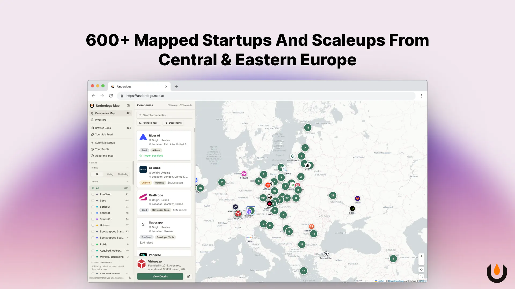Toggle light/dark theme sun icon
The width and height of the screenshot is (515, 289).
pyautogui.click(x=130, y=278)
